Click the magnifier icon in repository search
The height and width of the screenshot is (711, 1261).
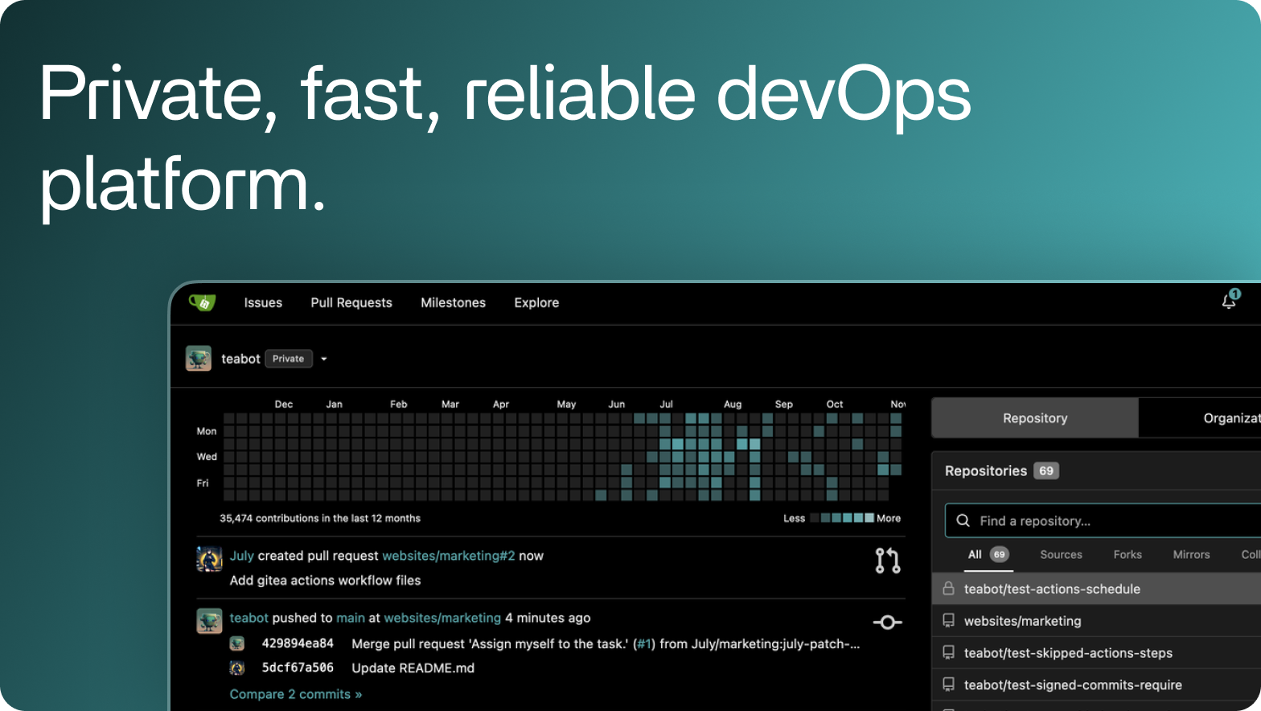963,521
